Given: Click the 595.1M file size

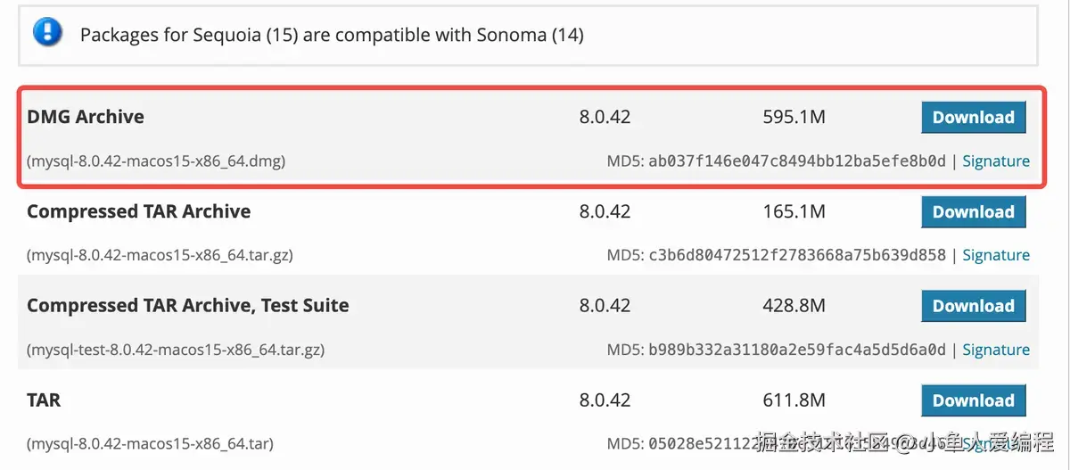Looking at the screenshot, I should 794,117.
